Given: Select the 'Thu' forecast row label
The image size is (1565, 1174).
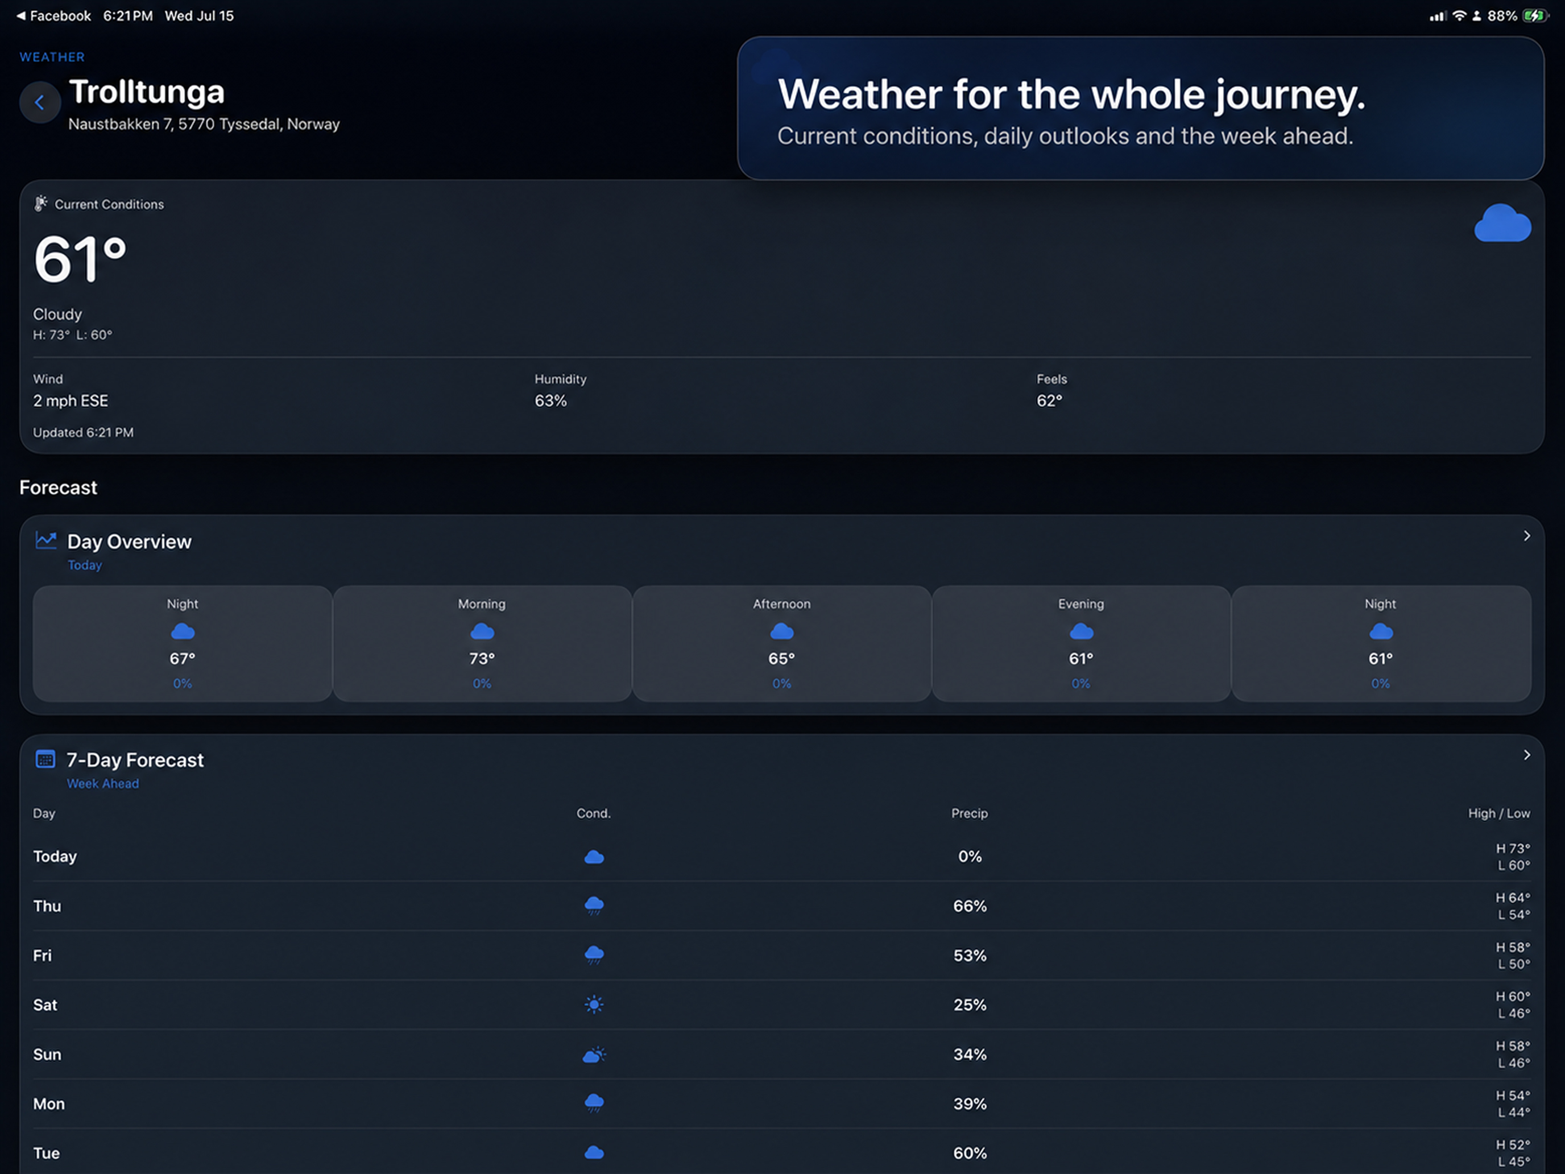Looking at the screenshot, I should (47, 906).
